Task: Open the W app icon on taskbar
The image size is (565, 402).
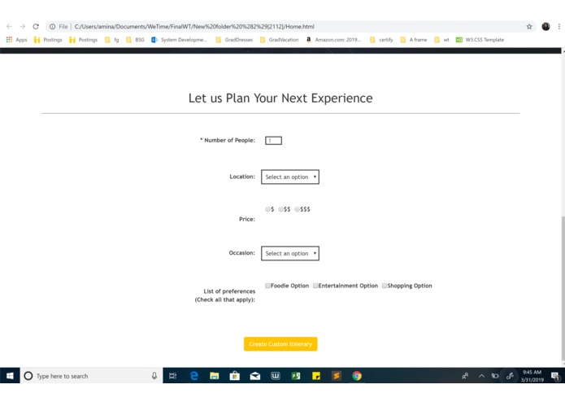Action: 276,376
